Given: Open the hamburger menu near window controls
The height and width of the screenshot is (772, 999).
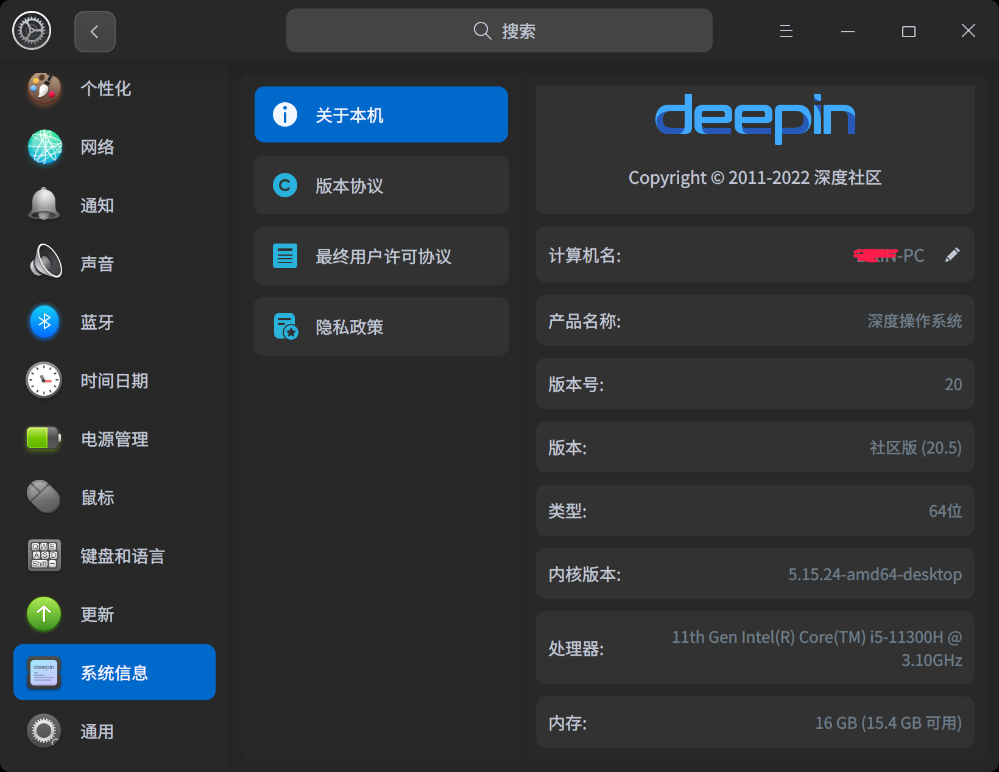Looking at the screenshot, I should tap(786, 30).
